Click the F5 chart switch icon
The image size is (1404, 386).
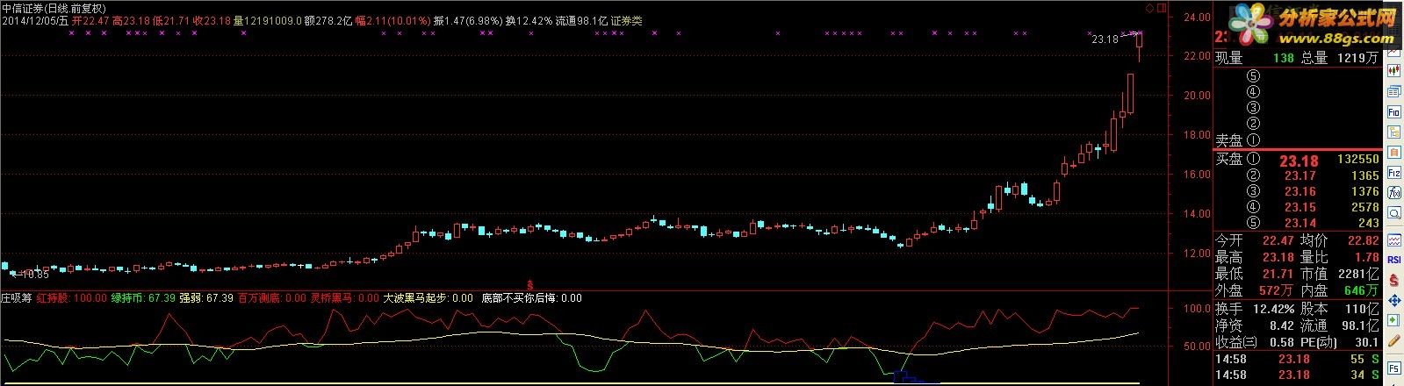pyautogui.click(x=1393, y=368)
